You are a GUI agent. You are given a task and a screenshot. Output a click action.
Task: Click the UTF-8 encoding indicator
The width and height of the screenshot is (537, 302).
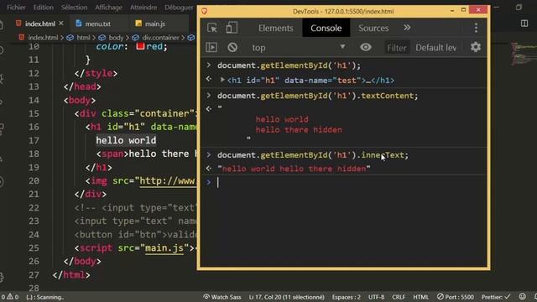click(x=376, y=297)
